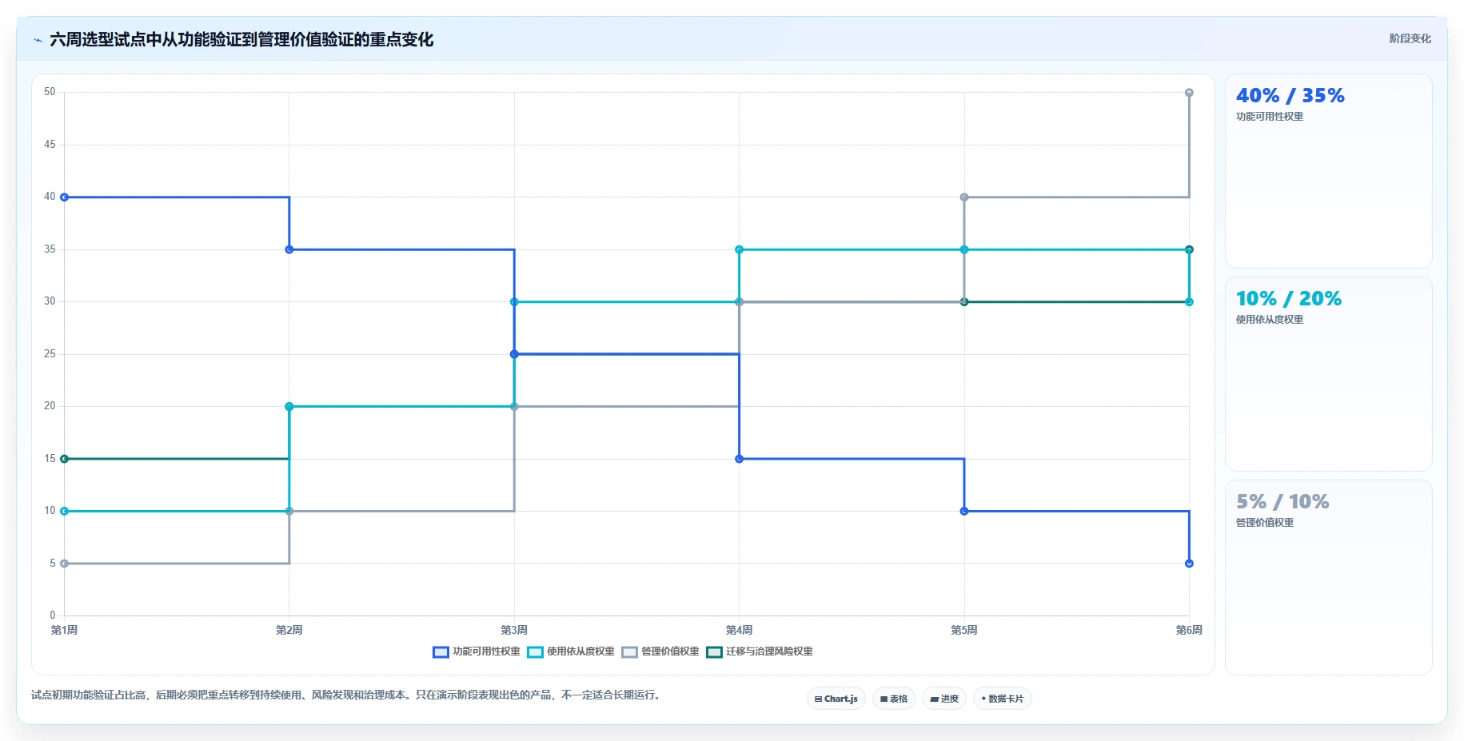Click the 第3周 axis label
The height and width of the screenshot is (741, 1464).
(514, 631)
